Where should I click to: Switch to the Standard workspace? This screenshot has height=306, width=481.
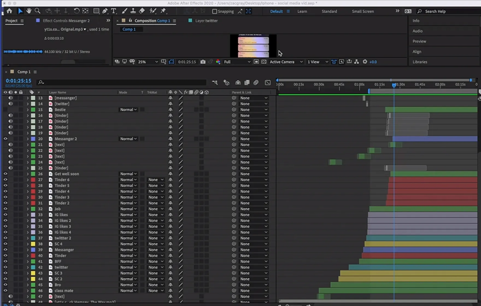pos(329,11)
